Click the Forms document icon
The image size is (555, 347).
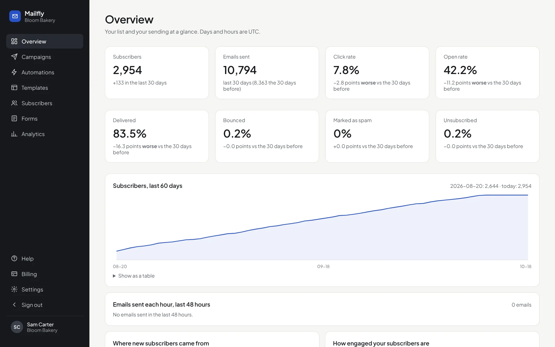tap(14, 118)
